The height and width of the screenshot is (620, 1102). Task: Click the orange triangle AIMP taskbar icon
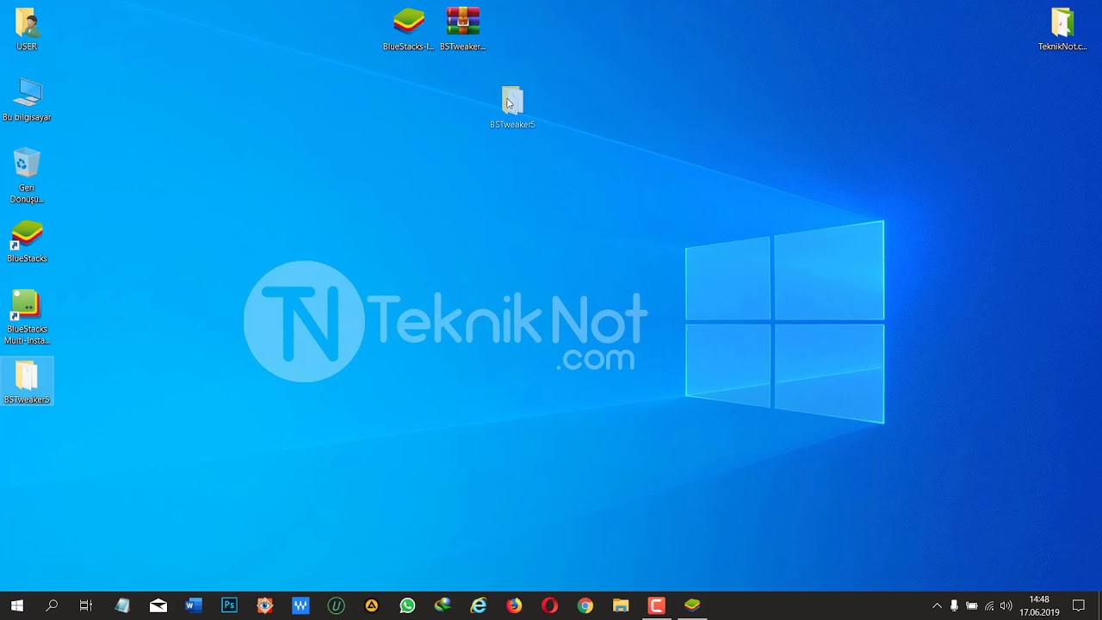pyautogui.click(x=372, y=605)
